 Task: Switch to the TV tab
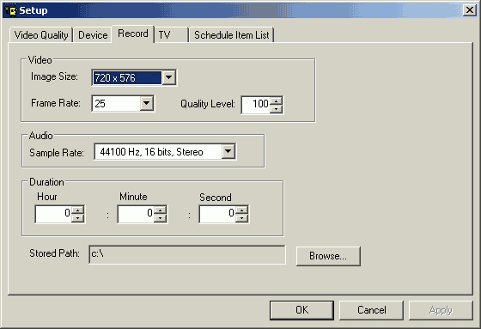click(171, 34)
